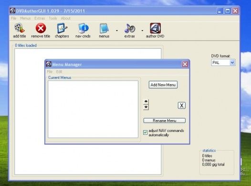Viewport: 251px width, 186px height.
Task: Open nav cmds from the toolbar
Action: point(83,31)
